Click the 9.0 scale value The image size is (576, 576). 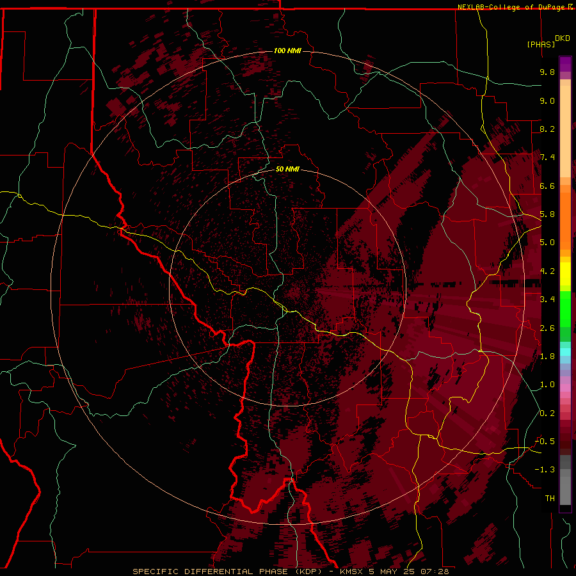[x=547, y=100]
